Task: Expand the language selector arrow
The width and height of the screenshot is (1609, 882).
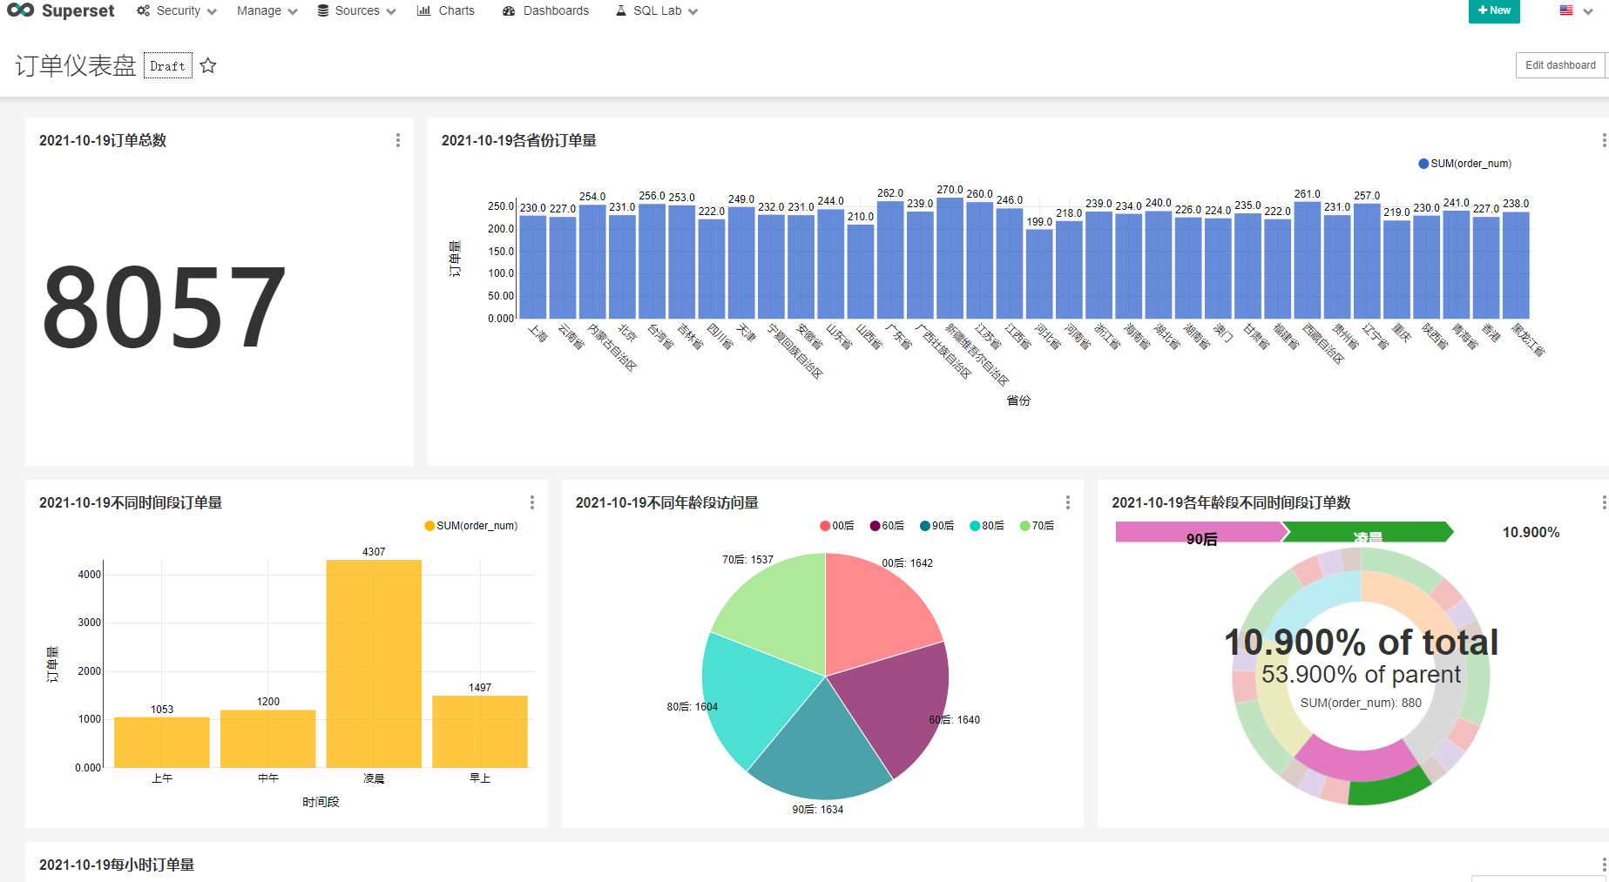Action: (x=1588, y=11)
